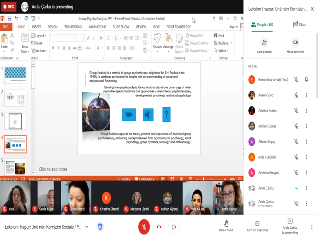Click the blue video camera icon on slide
The image size is (318, 239).
(129, 115)
